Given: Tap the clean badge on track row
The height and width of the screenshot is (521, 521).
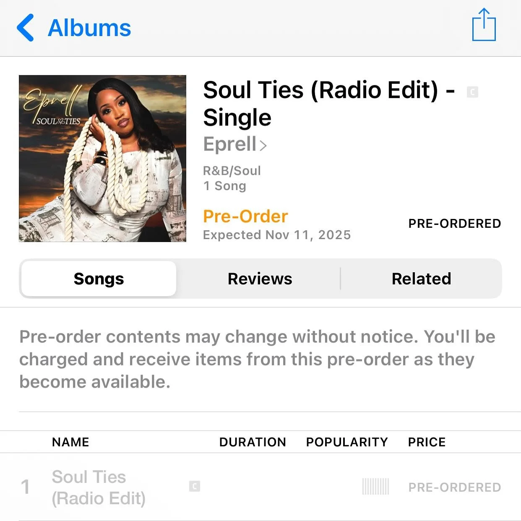Looking at the screenshot, I should click(x=195, y=486).
